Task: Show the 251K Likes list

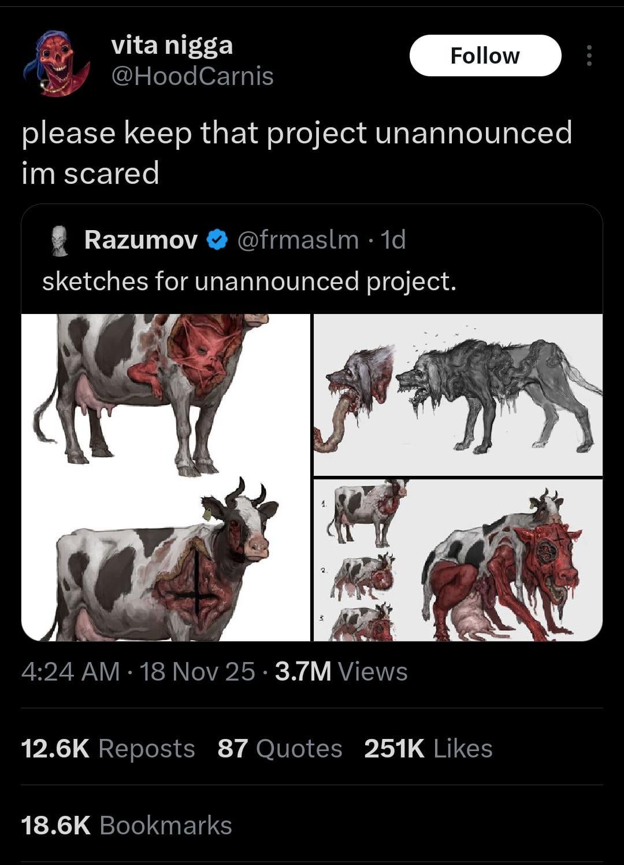Action: 428,748
